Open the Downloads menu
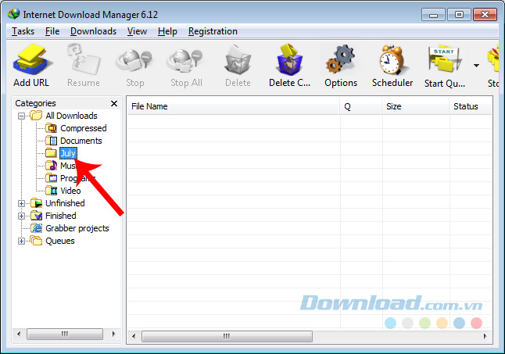The image size is (505, 354). (x=93, y=31)
